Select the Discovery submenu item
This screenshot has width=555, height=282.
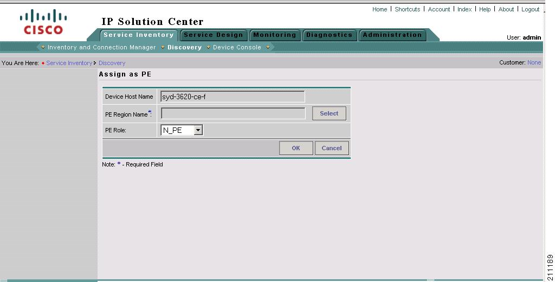[184, 48]
